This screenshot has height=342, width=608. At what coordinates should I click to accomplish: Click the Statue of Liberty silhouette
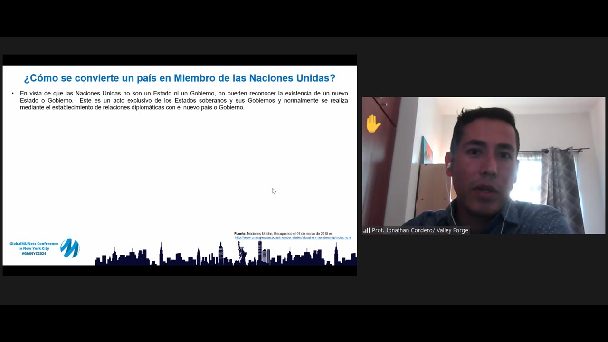point(242,252)
